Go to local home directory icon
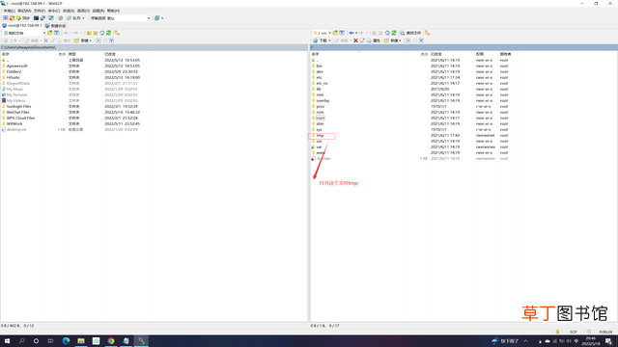 [102, 33]
